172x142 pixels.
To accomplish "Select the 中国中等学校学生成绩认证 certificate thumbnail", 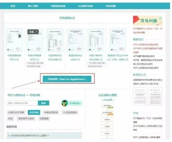I will pyautogui.click(x=96, y=40).
